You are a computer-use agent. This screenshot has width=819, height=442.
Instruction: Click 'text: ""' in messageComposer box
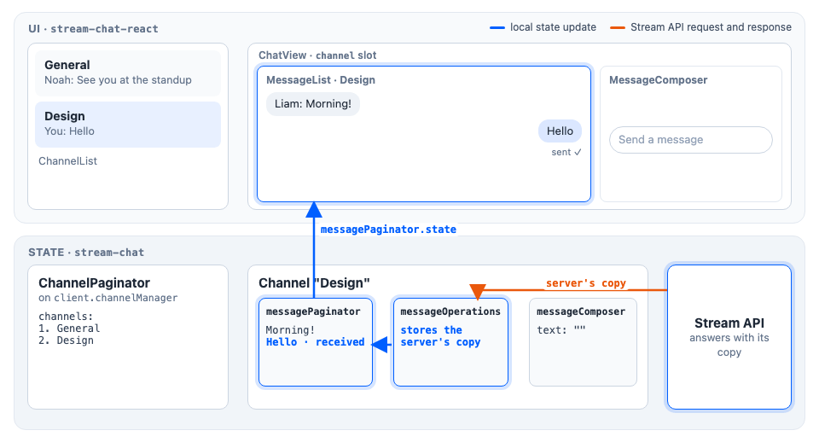pyautogui.click(x=561, y=330)
